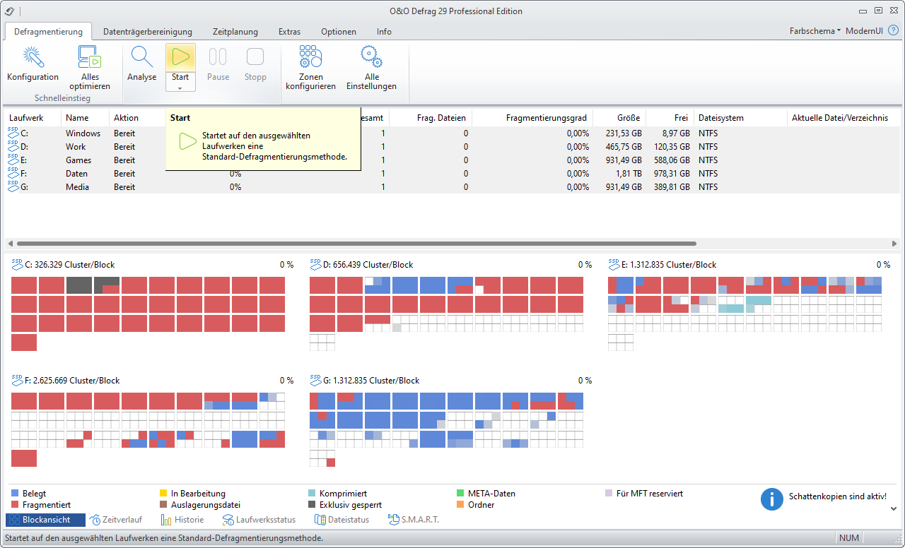Open the Extras tab
The height and width of the screenshot is (548, 905).
(289, 32)
